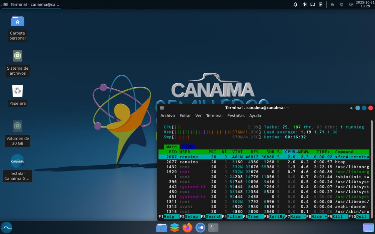The image size is (375, 234).
Task: Click the volume speaker icon
Action: (304, 4)
